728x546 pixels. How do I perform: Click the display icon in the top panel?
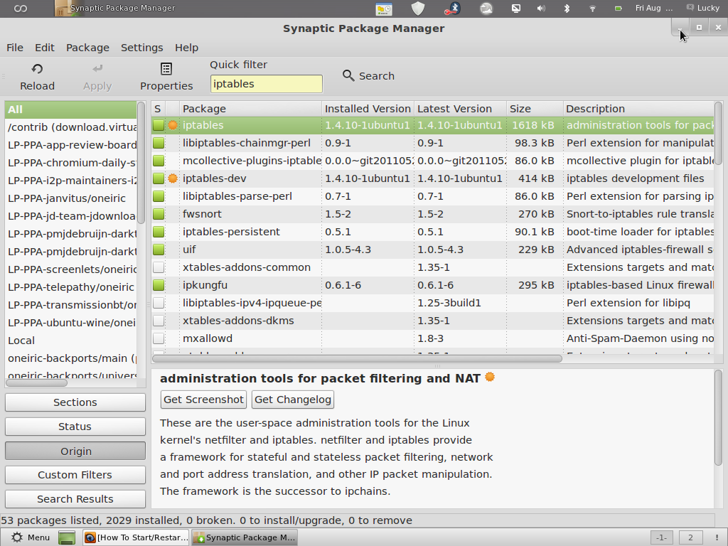516,9
